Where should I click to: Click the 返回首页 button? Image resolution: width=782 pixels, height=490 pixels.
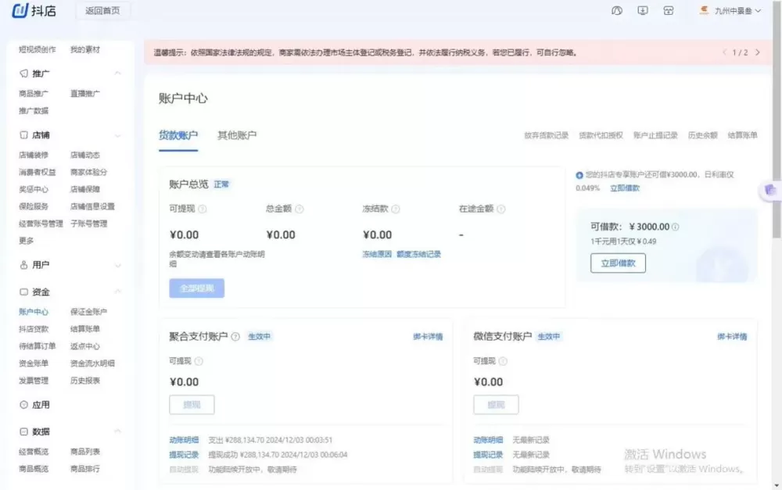[x=102, y=10]
